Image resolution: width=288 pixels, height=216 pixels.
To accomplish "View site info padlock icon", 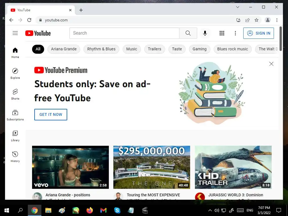I will point(40,20).
